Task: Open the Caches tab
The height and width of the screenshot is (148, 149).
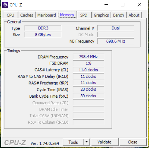Action: pos(27,15)
